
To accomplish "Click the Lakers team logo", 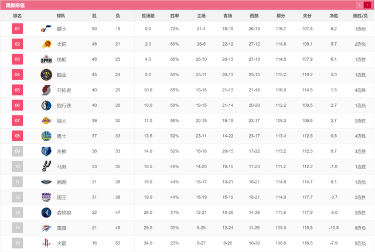I will click(46, 121).
